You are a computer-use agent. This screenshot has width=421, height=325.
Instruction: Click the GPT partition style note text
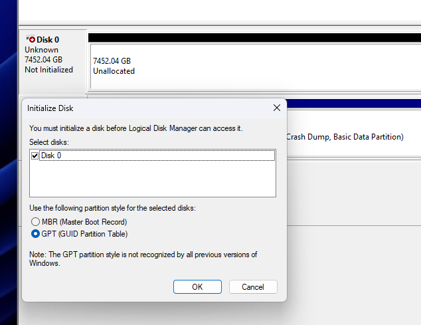pos(143,259)
